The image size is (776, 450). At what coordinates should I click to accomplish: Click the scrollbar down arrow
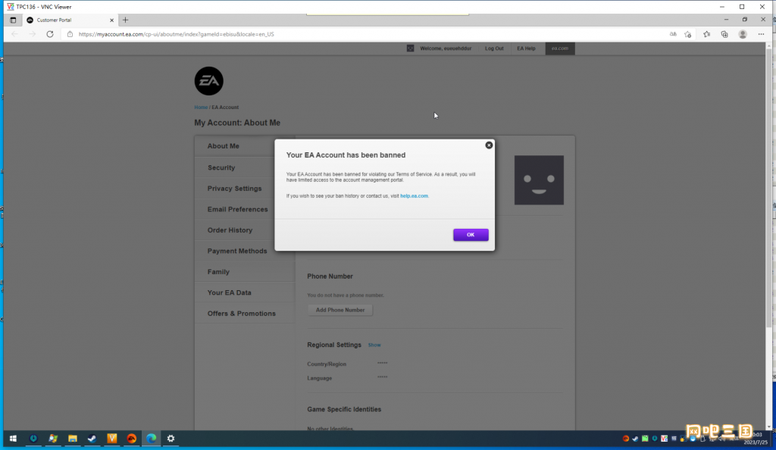point(768,427)
